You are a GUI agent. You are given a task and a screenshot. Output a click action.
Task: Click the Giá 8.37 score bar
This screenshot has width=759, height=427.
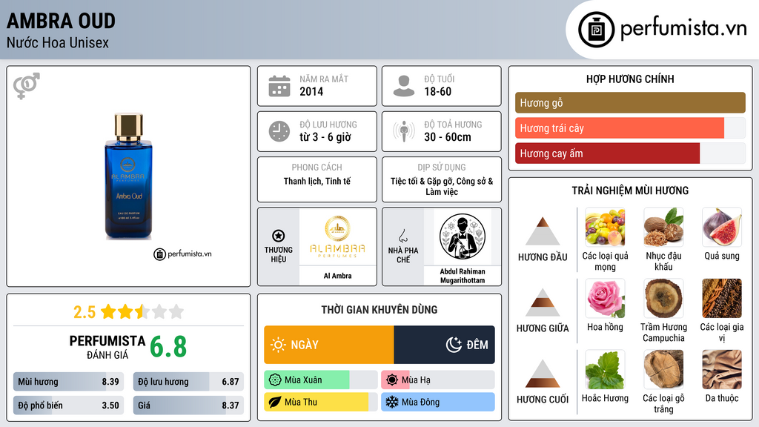point(188,406)
